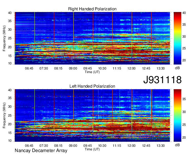Viewport: 189px width, 154px height.
Task: Select the 15 frequency tick of Left Handed plot
Action: coord(10,133)
